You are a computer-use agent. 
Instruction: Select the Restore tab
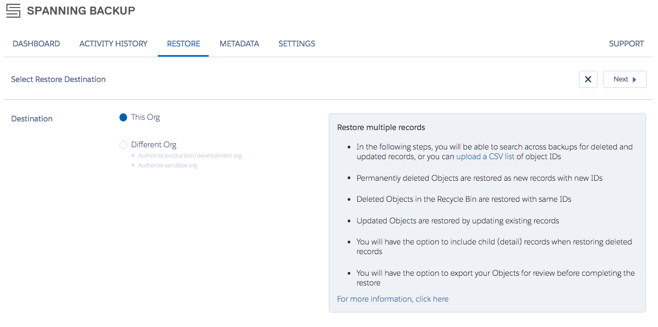tap(183, 44)
